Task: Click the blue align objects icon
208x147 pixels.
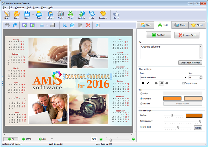Action: click(42, 25)
